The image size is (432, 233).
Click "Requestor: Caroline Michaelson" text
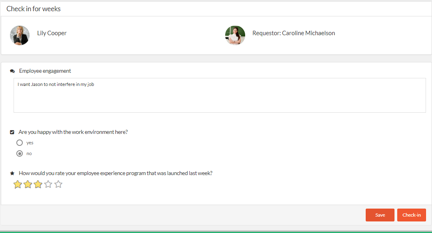[294, 33]
